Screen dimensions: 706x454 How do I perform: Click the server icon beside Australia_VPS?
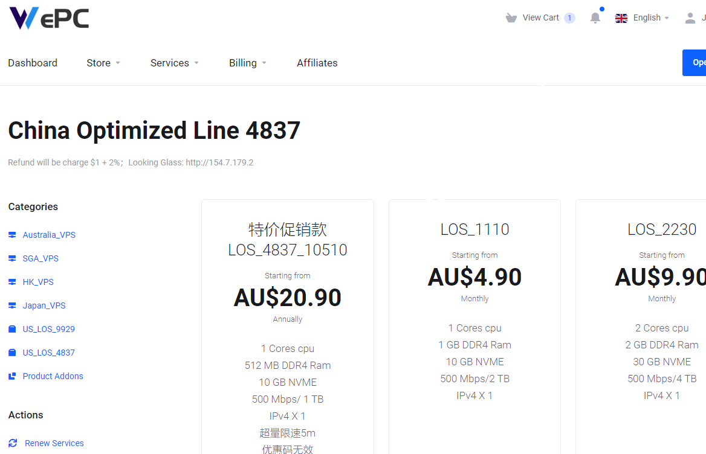click(11, 234)
